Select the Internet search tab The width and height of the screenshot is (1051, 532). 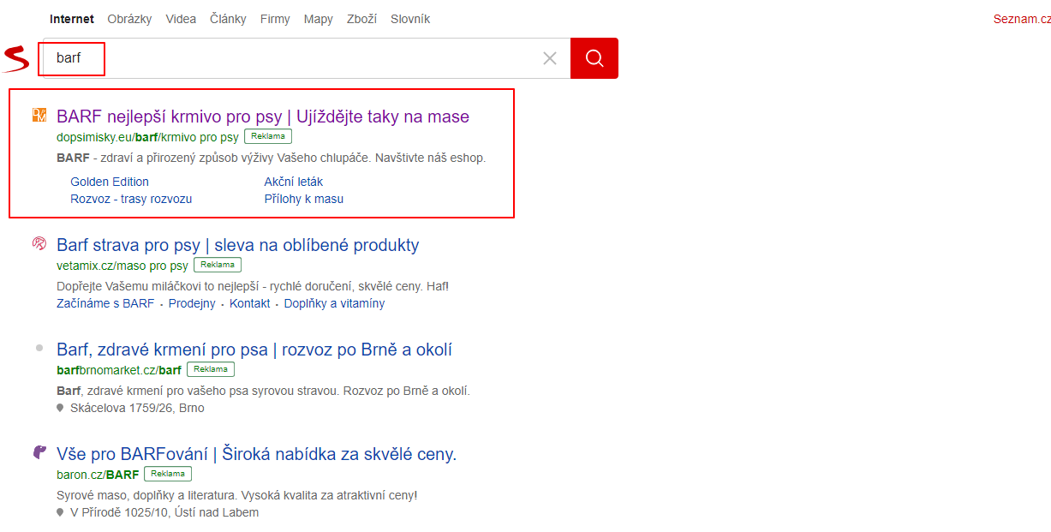pyautogui.click(x=72, y=19)
